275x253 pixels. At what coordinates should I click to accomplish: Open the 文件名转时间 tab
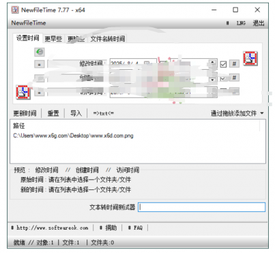[x=108, y=39]
